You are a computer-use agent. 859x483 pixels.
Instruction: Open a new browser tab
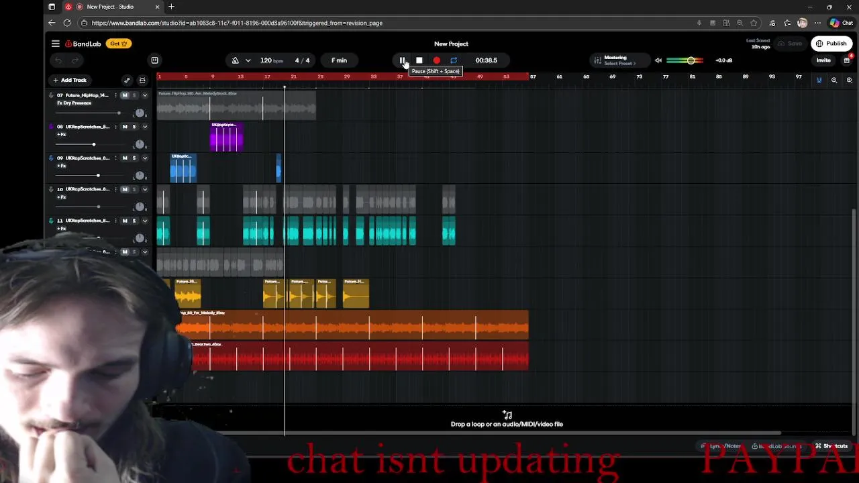coord(171,7)
